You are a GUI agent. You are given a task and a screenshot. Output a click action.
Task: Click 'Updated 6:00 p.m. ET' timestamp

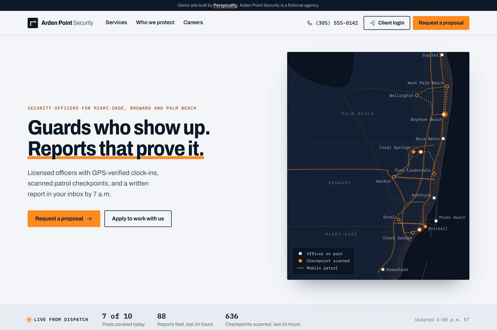442,320
